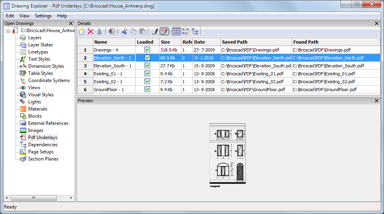Open Dependencies node
The width and height of the screenshot is (384, 214).
pyautogui.click(x=42, y=144)
